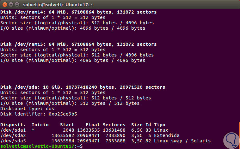Click the /dev/sda1 partition entry

coord(12,130)
